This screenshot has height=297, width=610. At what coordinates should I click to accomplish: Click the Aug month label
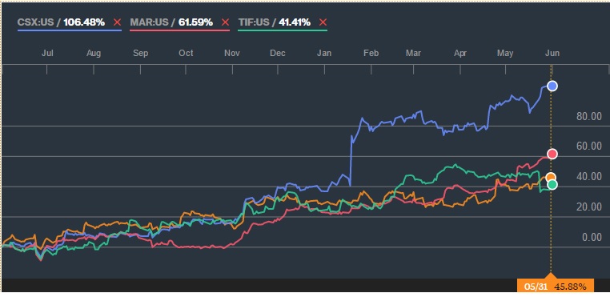pyautogui.click(x=94, y=53)
